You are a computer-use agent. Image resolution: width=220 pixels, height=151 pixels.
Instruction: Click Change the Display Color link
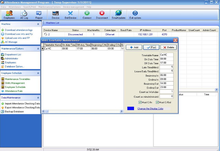click(150, 108)
